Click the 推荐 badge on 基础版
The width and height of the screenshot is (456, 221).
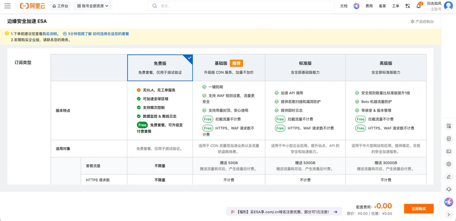point(236,63)
